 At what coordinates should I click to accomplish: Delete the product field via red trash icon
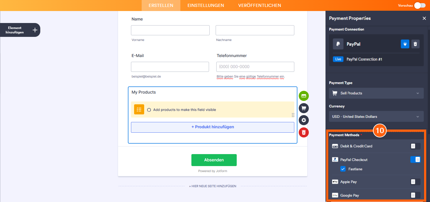(303, 132)
